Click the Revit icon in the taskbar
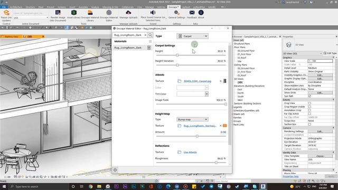 coord(263,186)
